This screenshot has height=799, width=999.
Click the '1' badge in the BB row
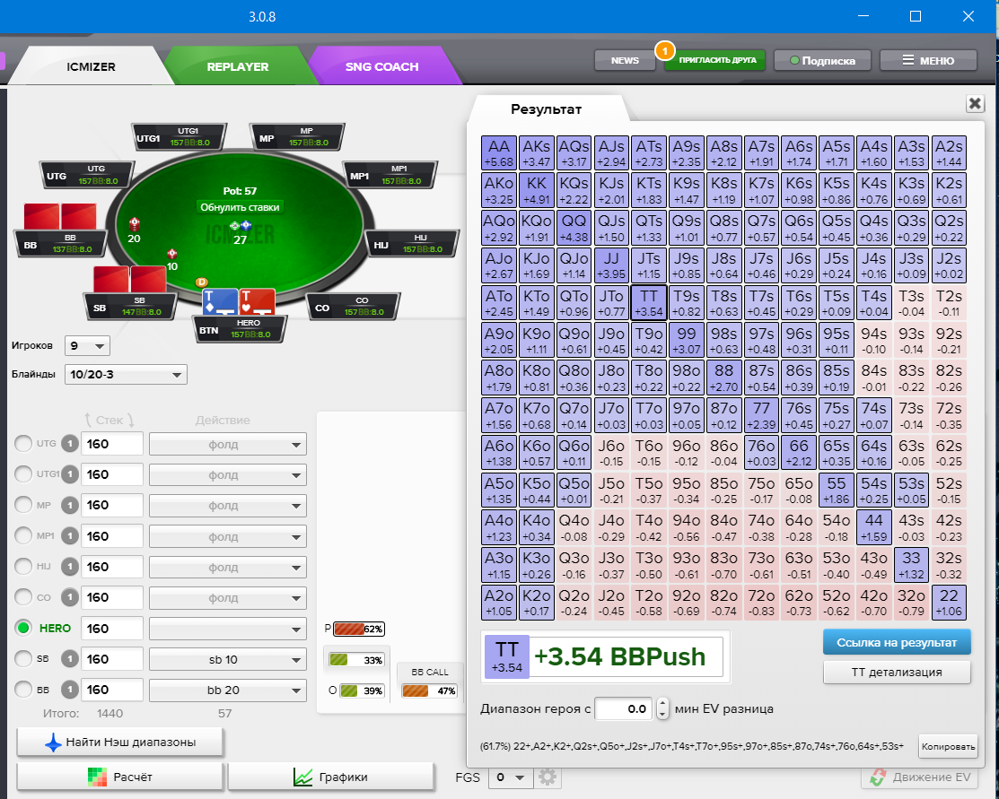[x=70, y=690]
